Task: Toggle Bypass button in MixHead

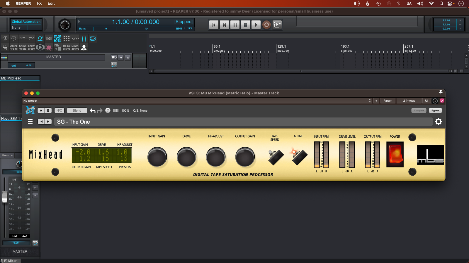Action: (x=435, y=110)
